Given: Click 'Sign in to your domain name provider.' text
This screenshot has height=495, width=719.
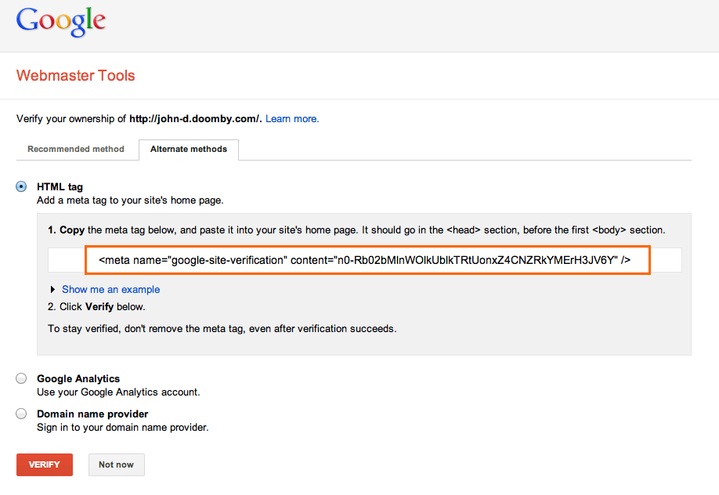Looking at the screenshot, I should pos(123,428).
